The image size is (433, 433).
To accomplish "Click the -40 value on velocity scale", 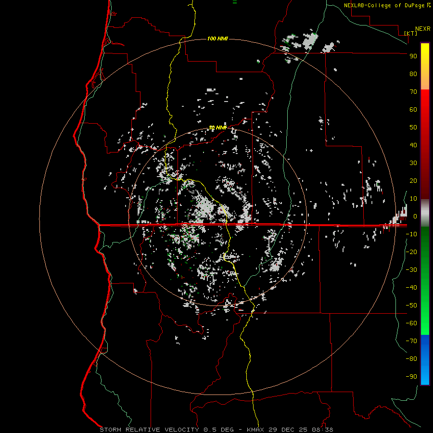I will click(x=411, y=288).
